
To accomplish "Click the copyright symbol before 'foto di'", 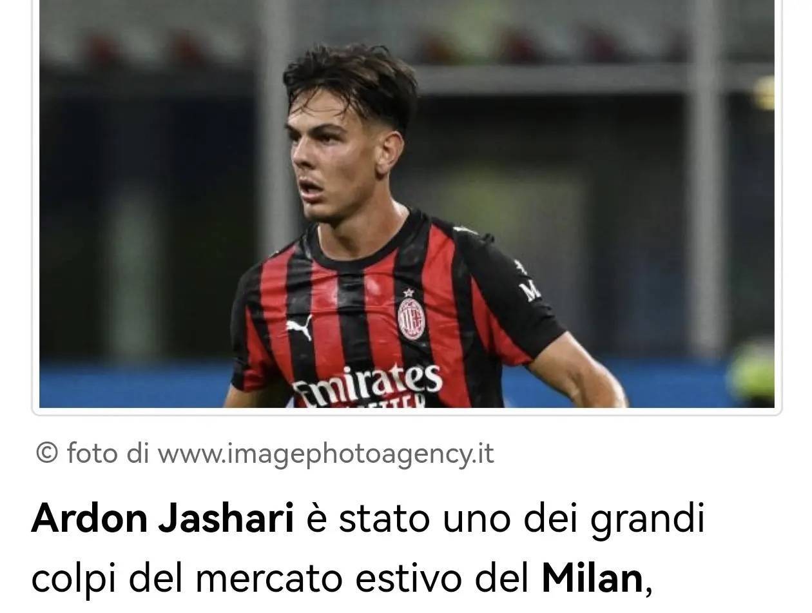I will click(x=46, y=453).
